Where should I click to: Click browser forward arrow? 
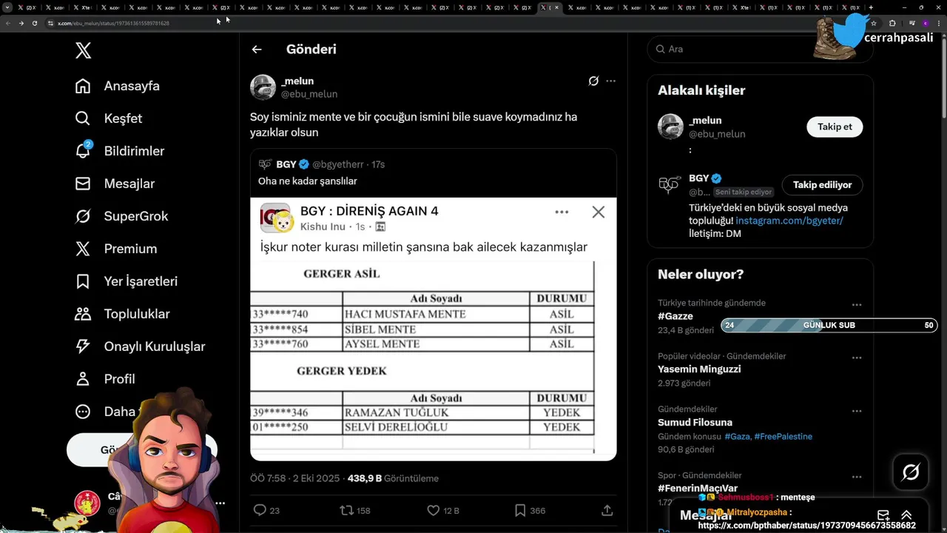tap(21, 23)
